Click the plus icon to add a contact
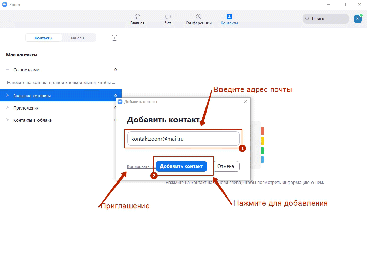The height and width of the screenshot is (276, 367). 114,38
